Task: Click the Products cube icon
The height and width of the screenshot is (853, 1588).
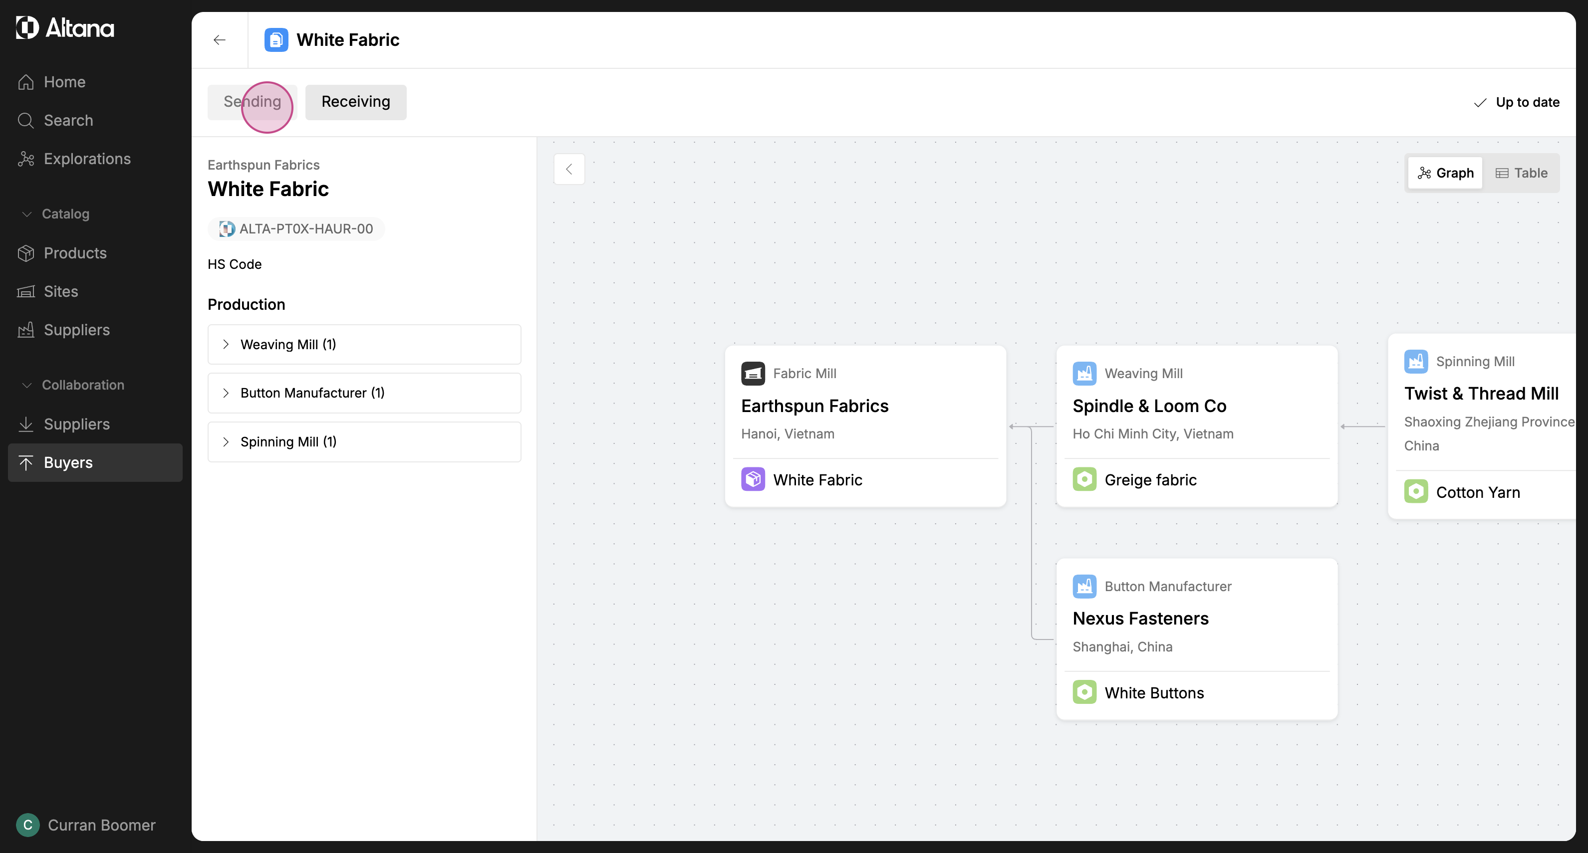Action: coord(26,253)
